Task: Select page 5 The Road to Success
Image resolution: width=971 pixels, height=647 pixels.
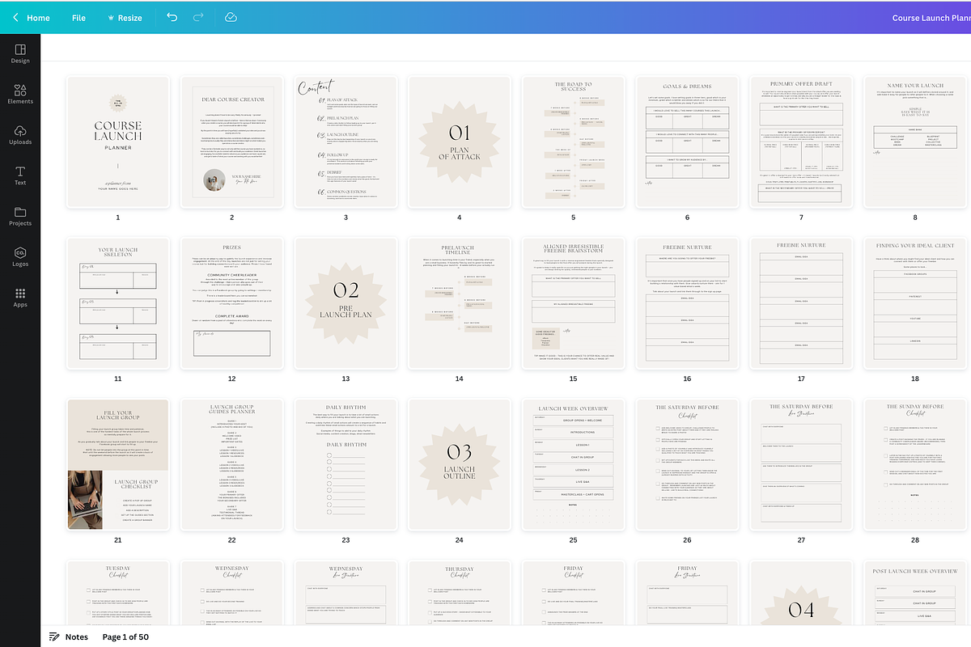Action: (x=574, y=142)
